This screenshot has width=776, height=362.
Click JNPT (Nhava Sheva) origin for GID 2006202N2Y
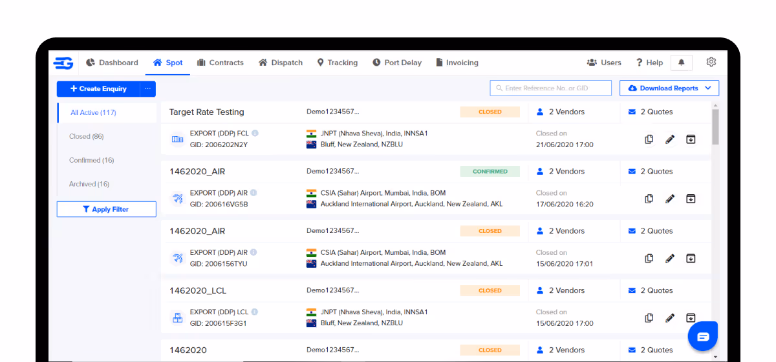[x=374, y=134]
